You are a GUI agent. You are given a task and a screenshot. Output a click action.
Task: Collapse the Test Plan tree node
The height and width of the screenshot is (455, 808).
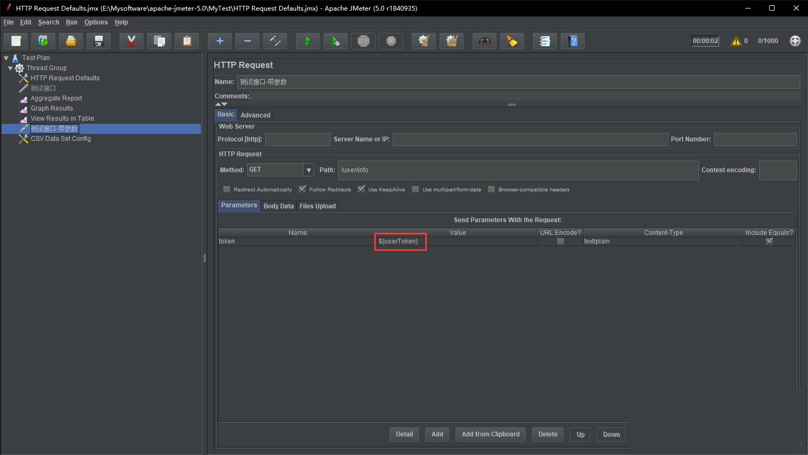pyautogui.click(x=6, y=58)
